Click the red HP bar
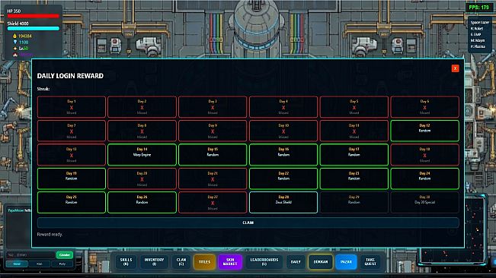The width and height of the screenshot is (496, 278). click(34, 16)
